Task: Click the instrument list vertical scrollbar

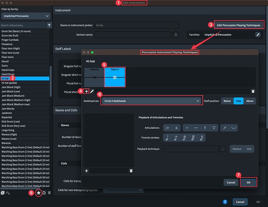Action: click(50, 82)
